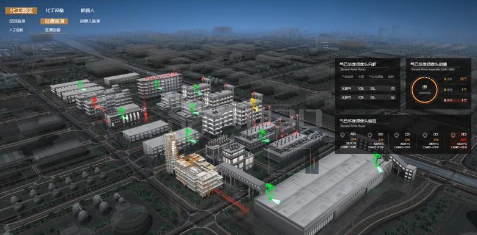Click the rainbow color gradient bar in the scene
The width and height of the screenshot is (477, 235).
point(314,164)
